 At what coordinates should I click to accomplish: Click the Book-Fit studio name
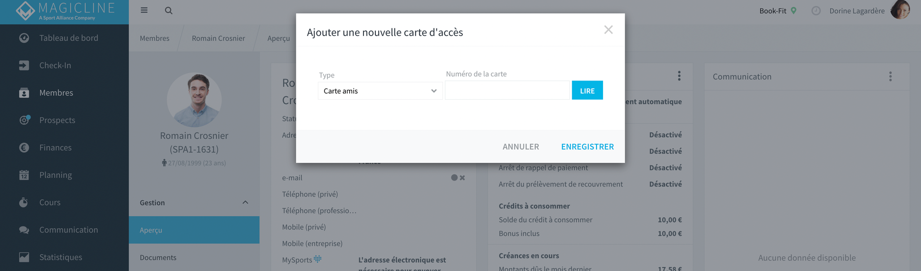773,11
